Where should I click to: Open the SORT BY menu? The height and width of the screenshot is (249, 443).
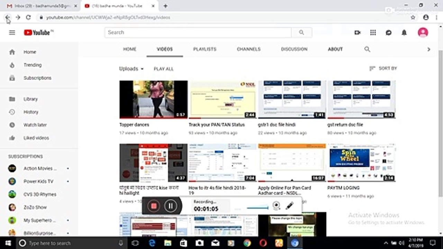tap(383, 68)
